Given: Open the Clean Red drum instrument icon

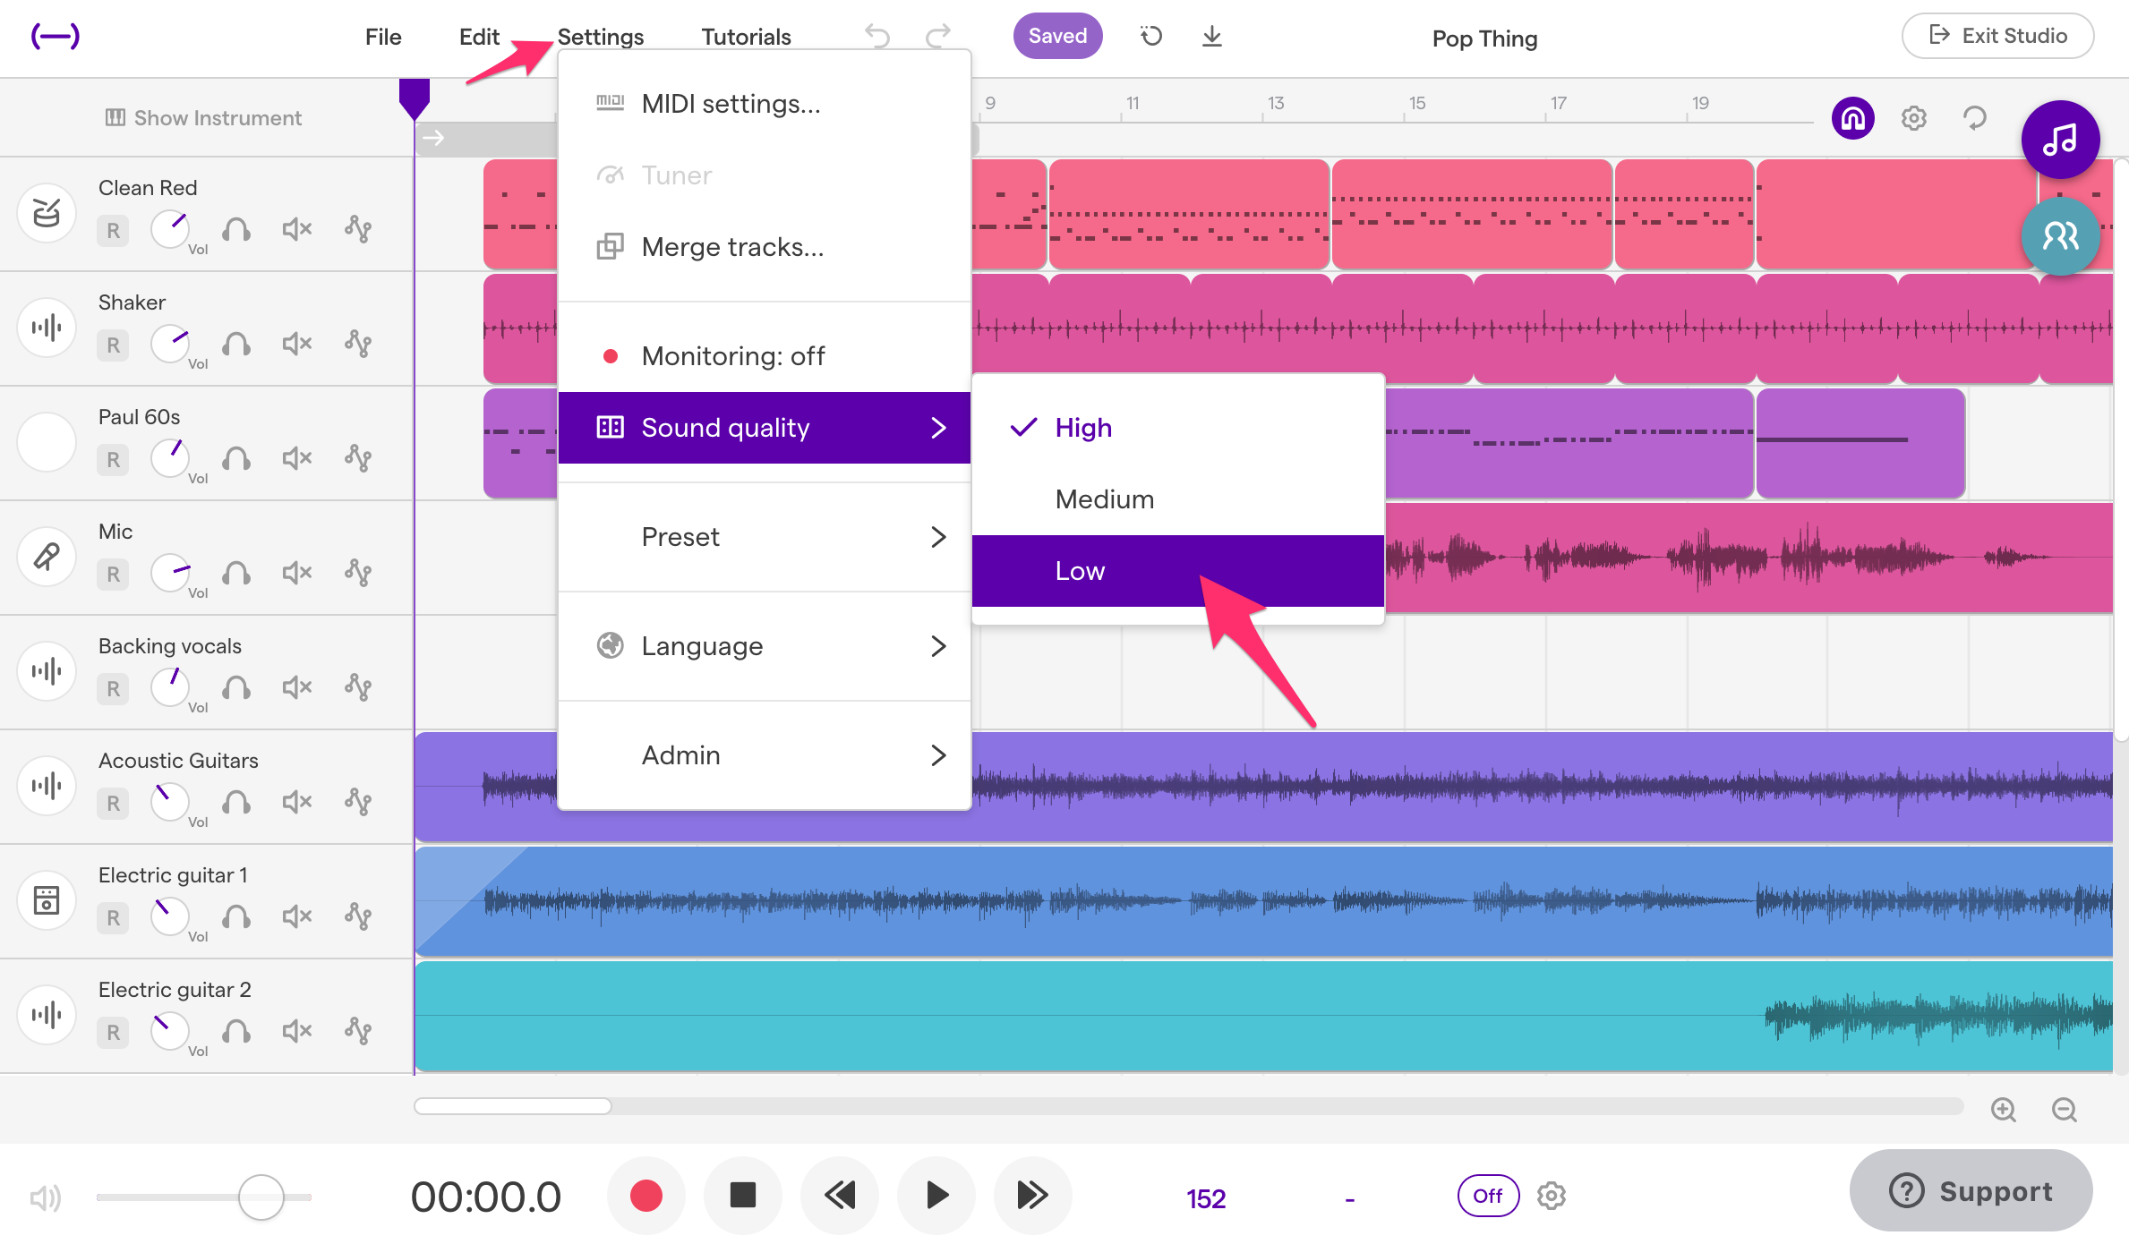Looking at the screenshot, I should coord(47,213).
